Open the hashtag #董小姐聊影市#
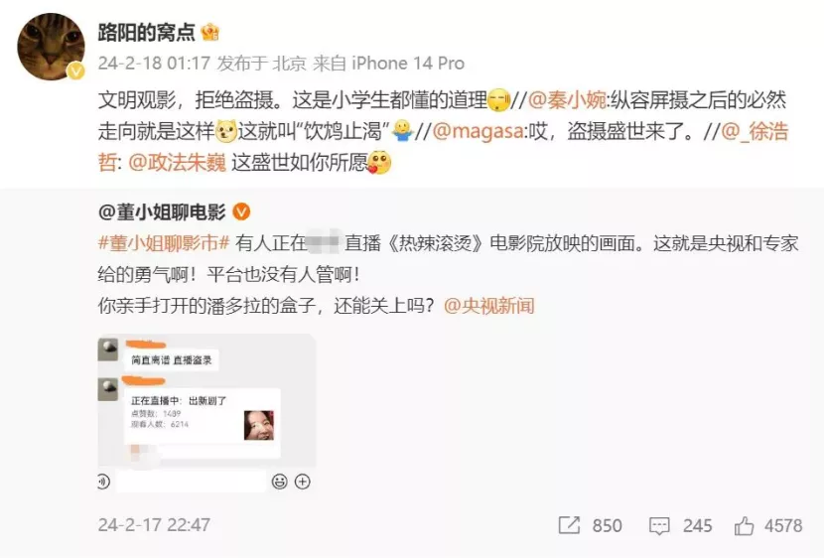 pos(164,243)
